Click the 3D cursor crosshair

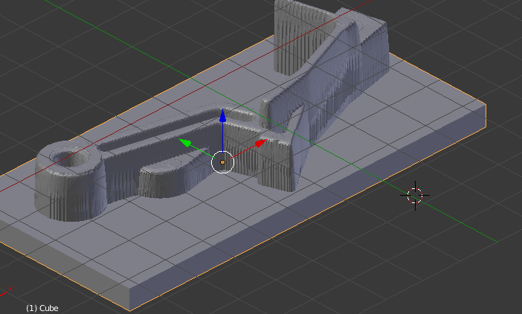tap(415, 196)
